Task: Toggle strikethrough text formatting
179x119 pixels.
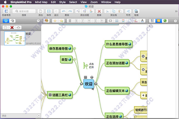Action: (89, 21)
